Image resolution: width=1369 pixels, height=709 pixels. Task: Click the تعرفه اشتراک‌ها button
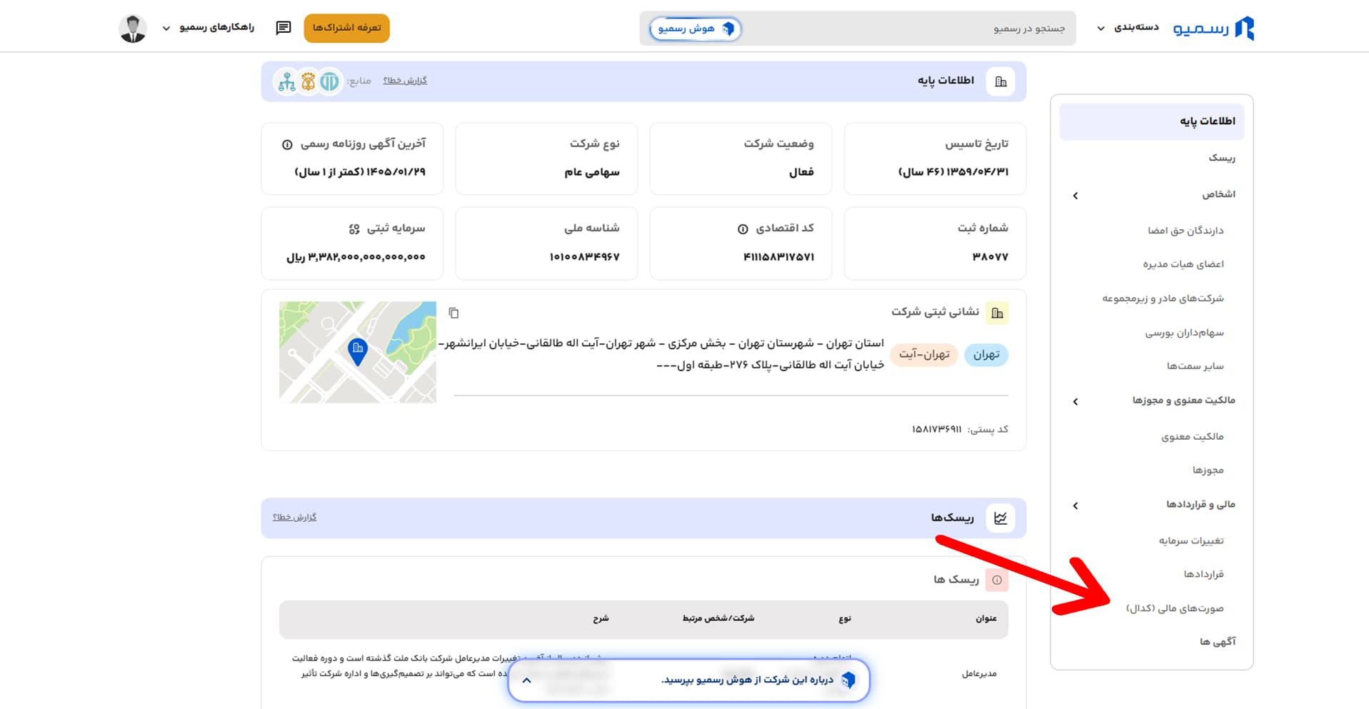coord(347,28)
